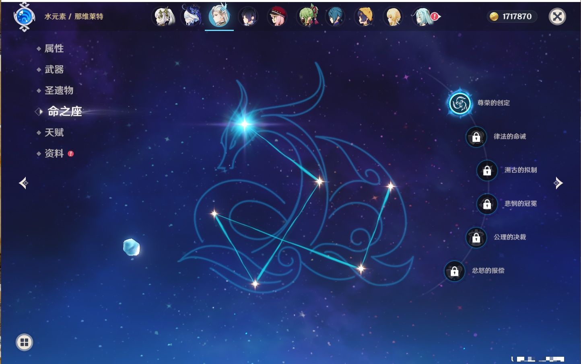This screenshot has width=581, height=364.
Task: Go to previous character with left arrow
Action: coord(23,183)
